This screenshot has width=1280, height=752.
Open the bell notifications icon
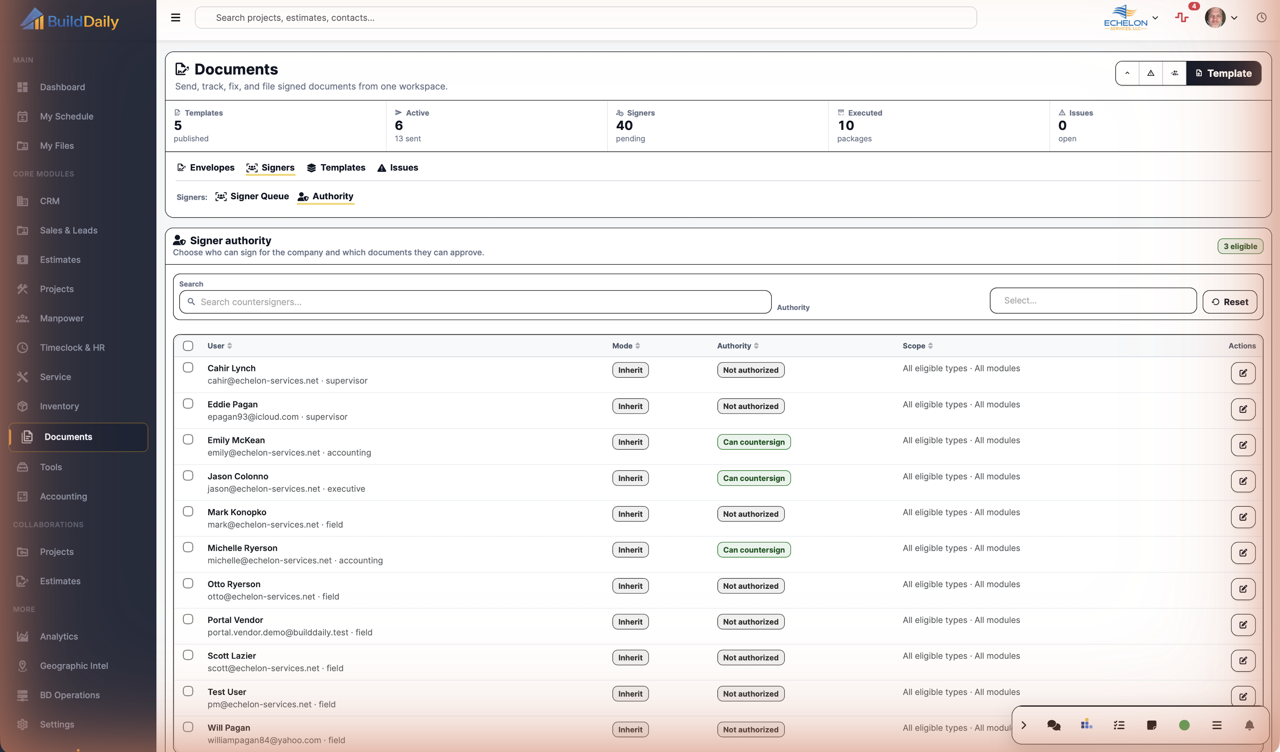(1249, 725)
